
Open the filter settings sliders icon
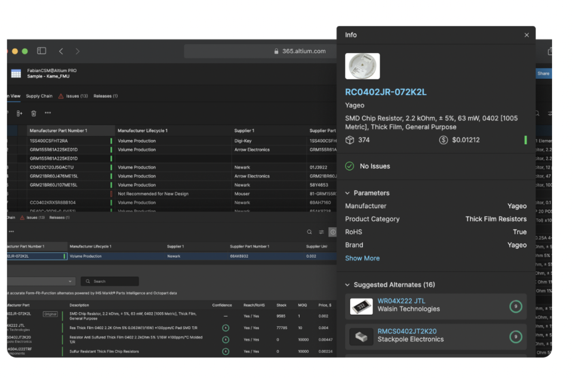tap(321, 232)
